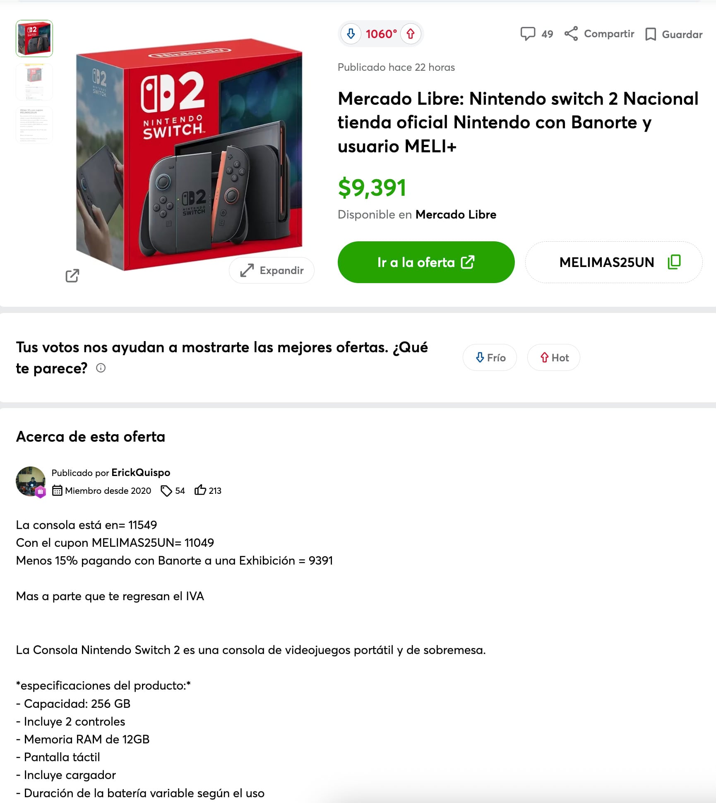The width and height of the screenshot is (716, 803).
Task: Click the hot upvote arrow beside 1060°
Action: [x=411, y=34]
